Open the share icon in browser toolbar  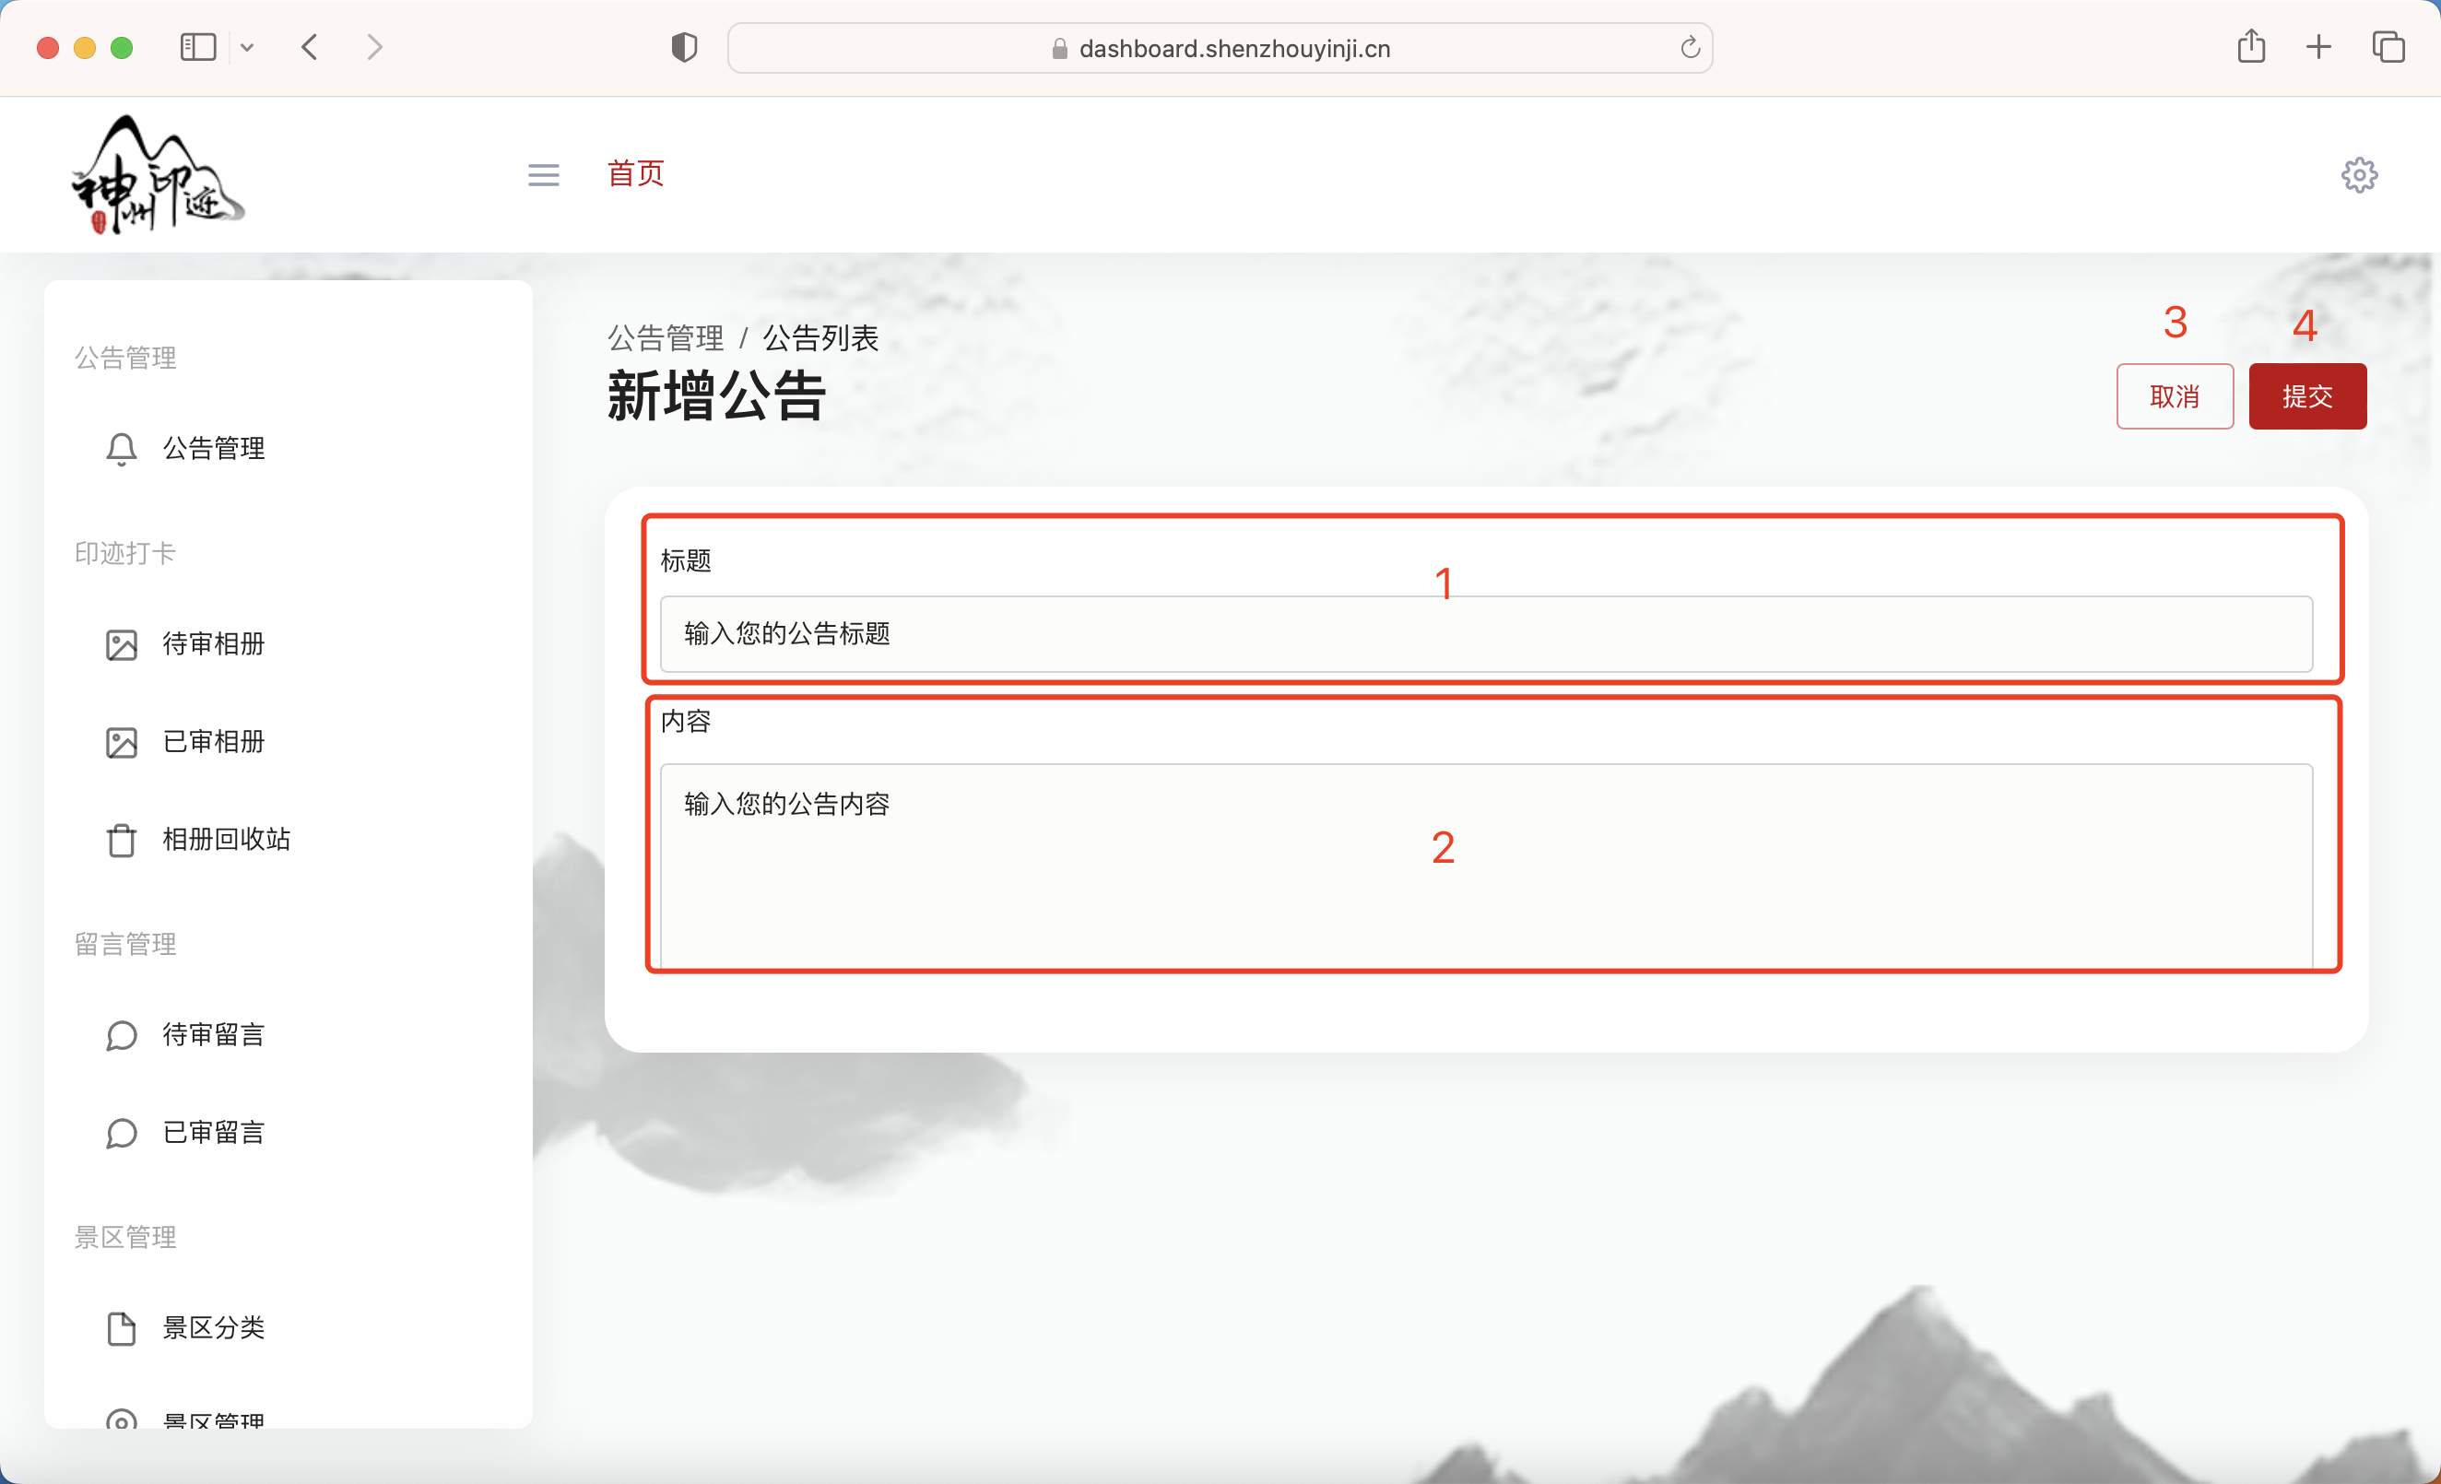pos(2252,47)
